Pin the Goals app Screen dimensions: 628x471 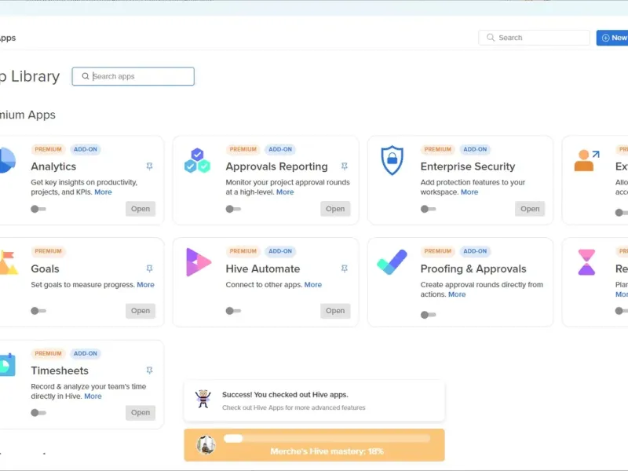[149, 268]
